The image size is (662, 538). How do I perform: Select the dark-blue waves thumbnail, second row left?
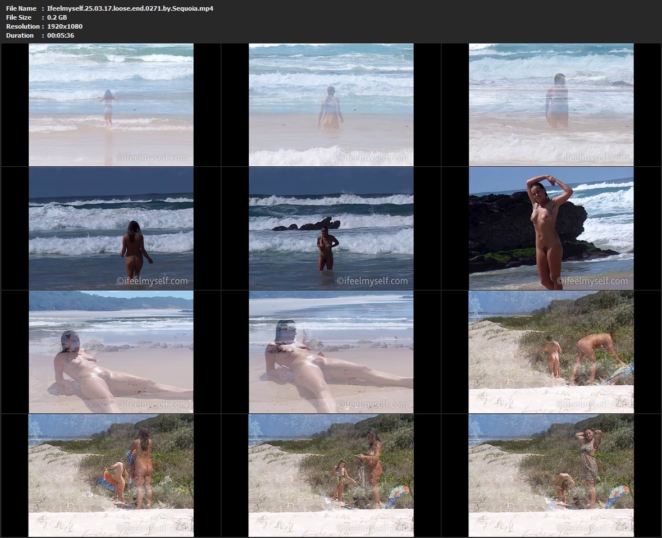pos(111,228)
